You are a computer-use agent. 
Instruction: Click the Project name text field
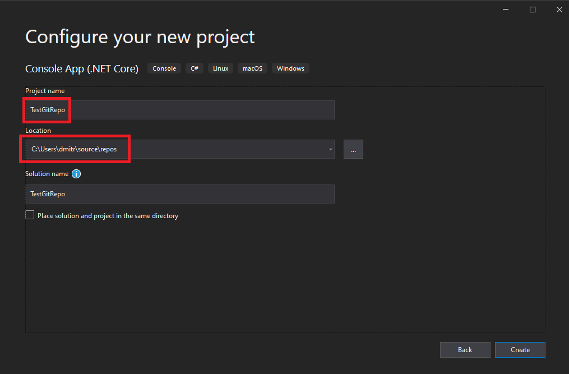click(179, 110)
